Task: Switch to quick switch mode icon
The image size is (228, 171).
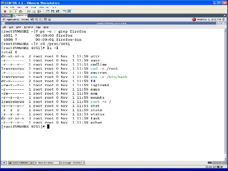Action: click(x=53, y=11)
